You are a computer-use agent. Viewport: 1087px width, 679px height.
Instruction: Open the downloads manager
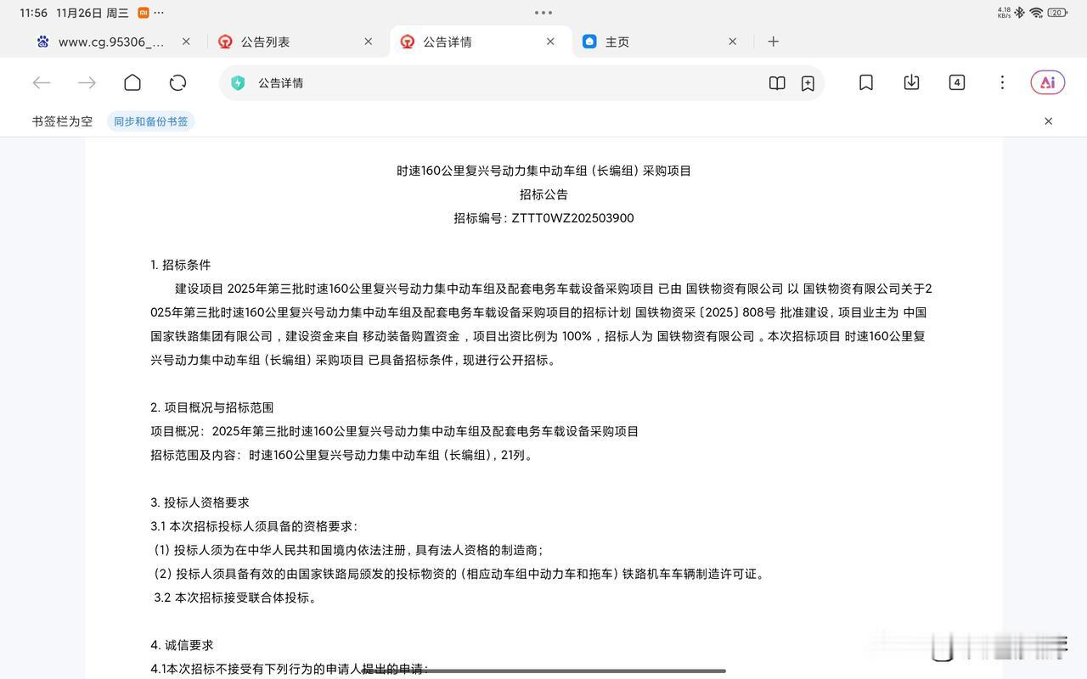coord(911,82)
